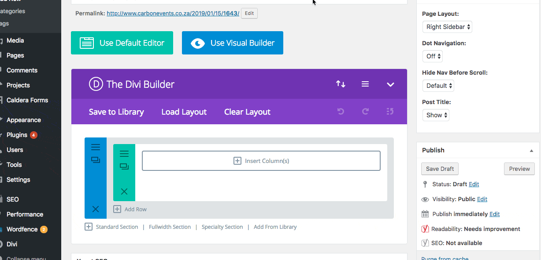Delete the blue section with X icon
The height and width of the screenshot is (260, 541).
[96, 209]
